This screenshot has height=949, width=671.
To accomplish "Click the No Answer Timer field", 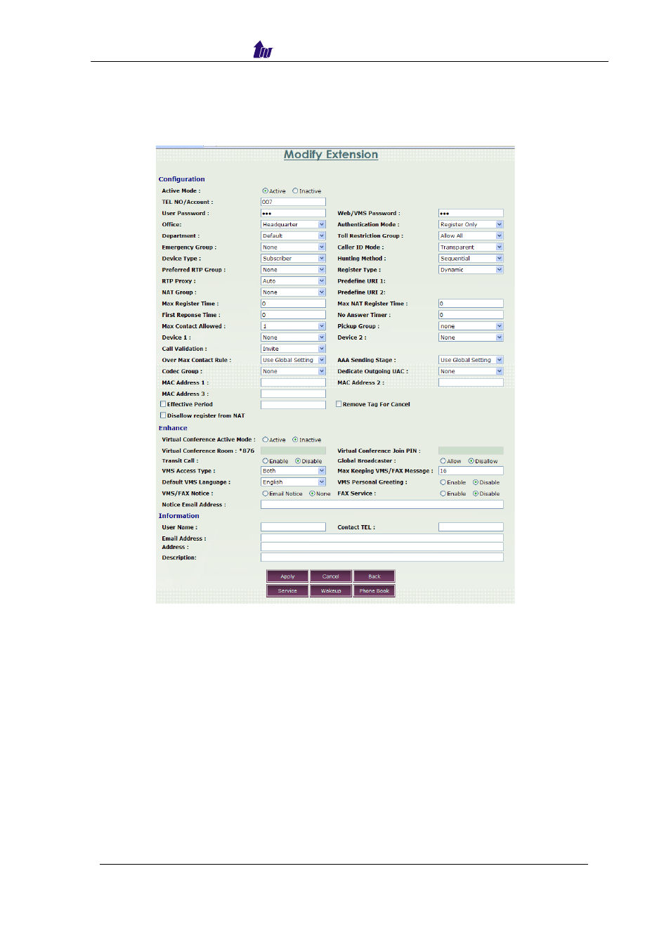I will (471, 315).
